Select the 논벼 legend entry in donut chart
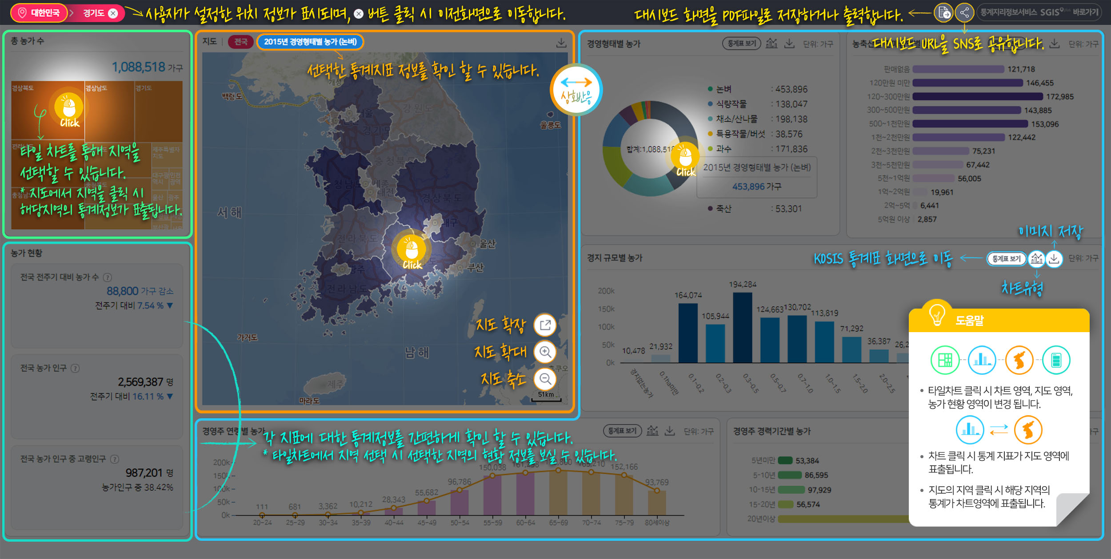This screenshot has width=1111, height=559. [x=723, y=89]
